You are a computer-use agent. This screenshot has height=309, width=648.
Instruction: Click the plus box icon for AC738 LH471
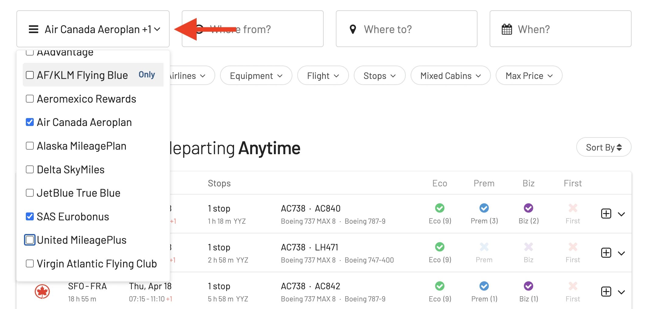(606, 253)
